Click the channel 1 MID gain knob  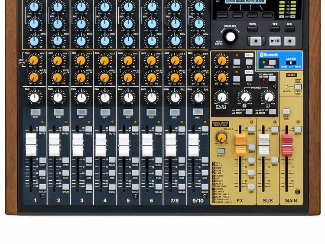[x=34, y=24]
